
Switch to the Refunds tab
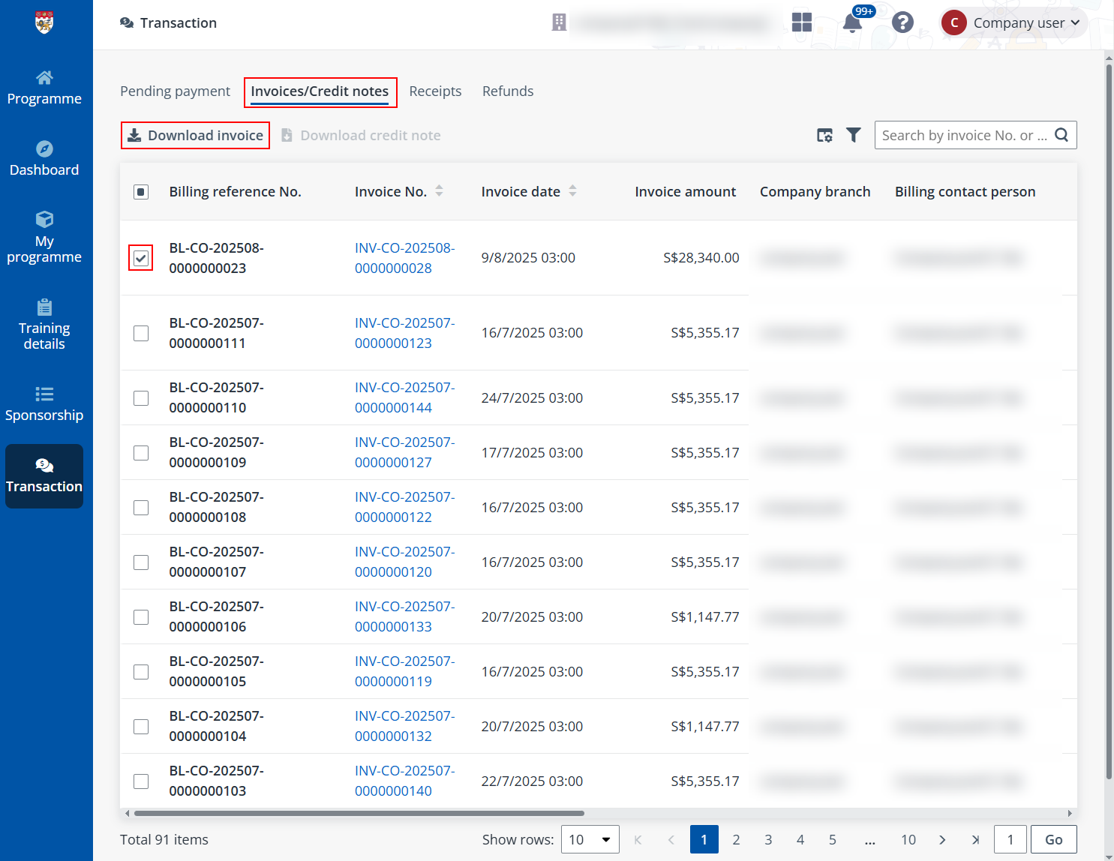pyautogui.click(x=508, y=91)
